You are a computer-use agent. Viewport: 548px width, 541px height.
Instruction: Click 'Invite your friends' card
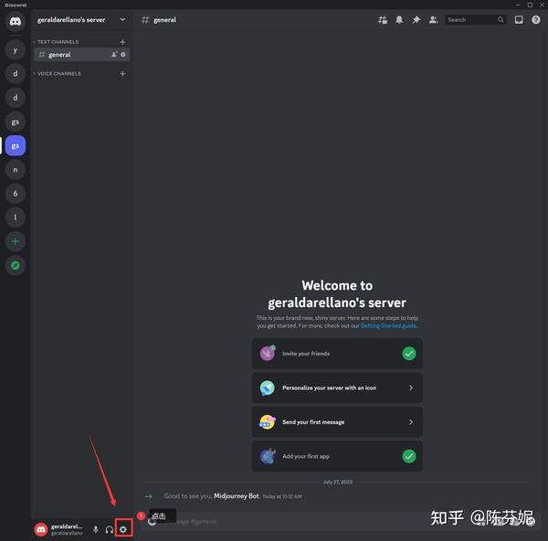pyautogui.click(x=337, y=354)
